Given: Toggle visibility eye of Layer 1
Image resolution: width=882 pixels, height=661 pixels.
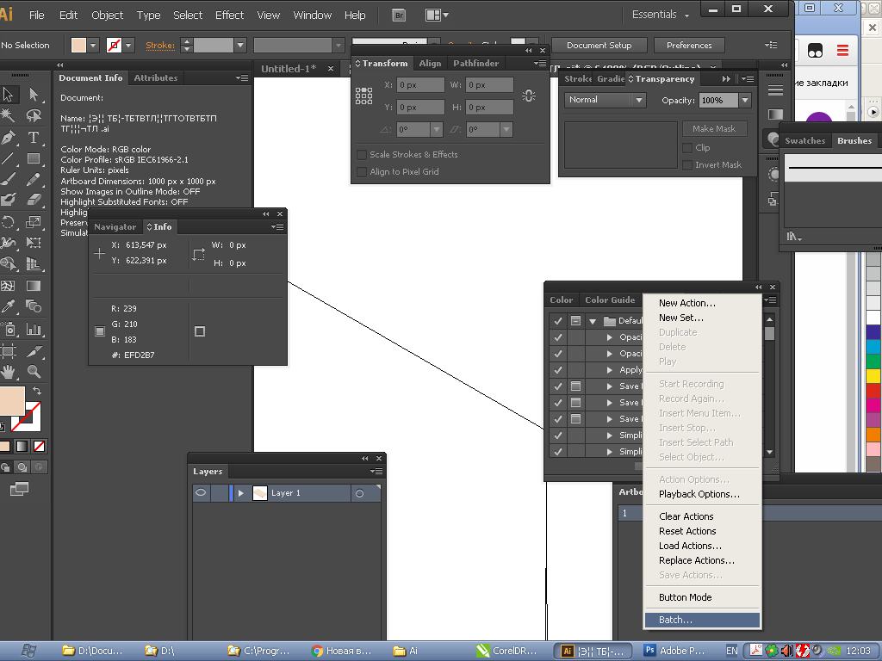Looking at the screenshot, I should pos(201,493).
